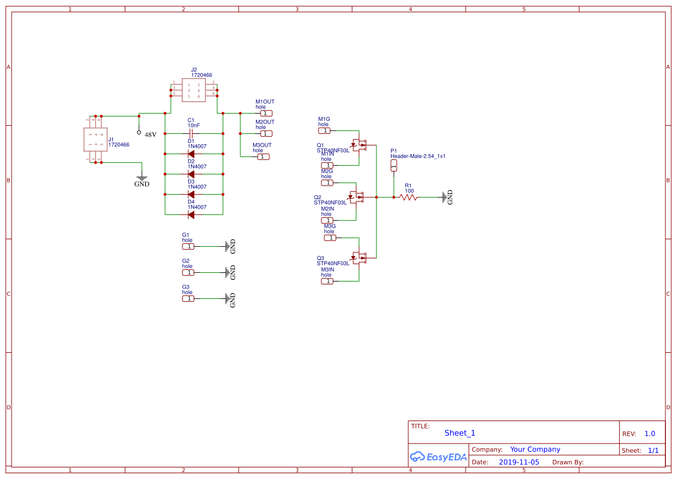
Task: Select the GND symbol next to R1
Action: 445,197
